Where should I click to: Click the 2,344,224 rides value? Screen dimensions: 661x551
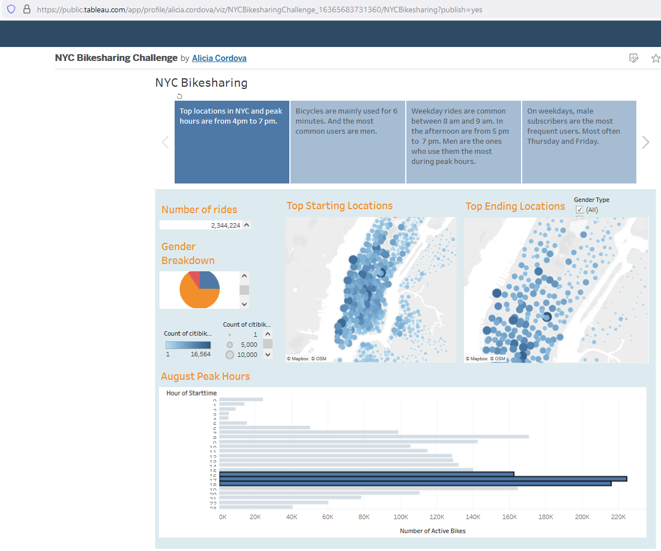point(226,225)
